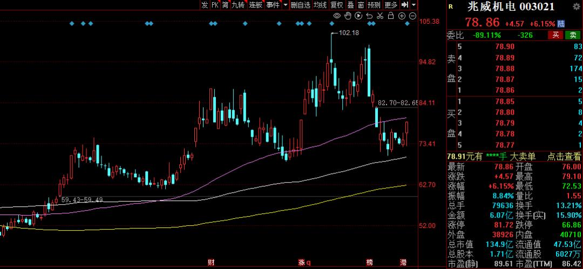This screenshot has width=583, height=269.
Task: Toggle the 九转 indicator
Action: (x=239, y=5)
